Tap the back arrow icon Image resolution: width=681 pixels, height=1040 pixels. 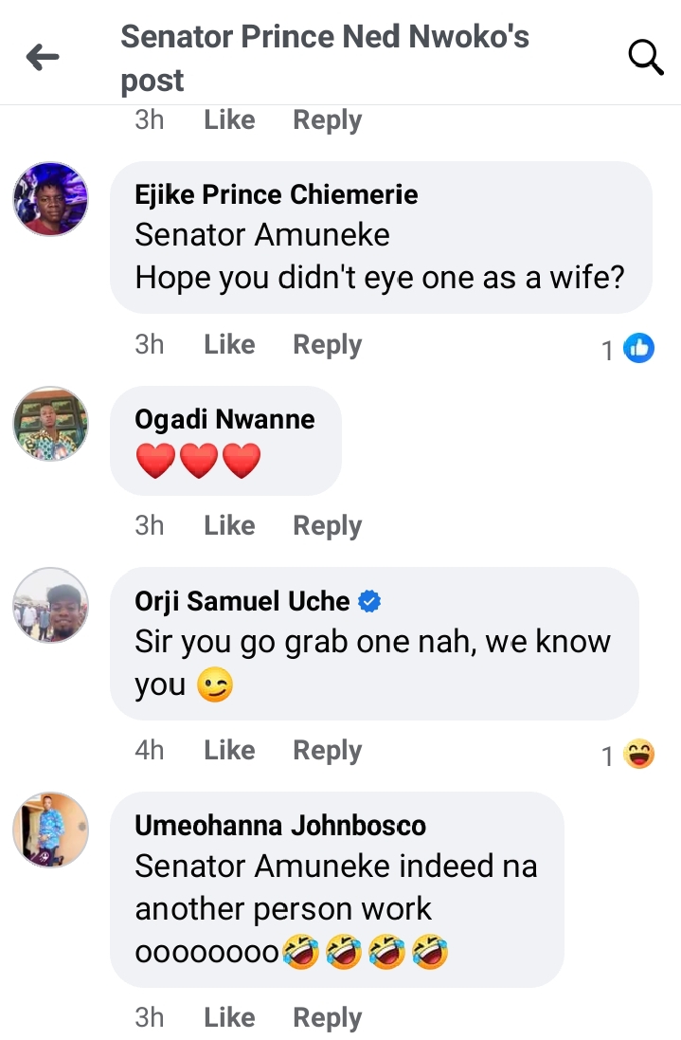point(43,58)
